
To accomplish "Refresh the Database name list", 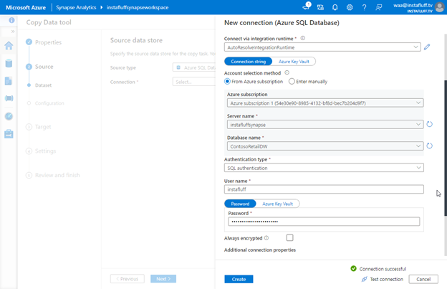I will [429, 146].
